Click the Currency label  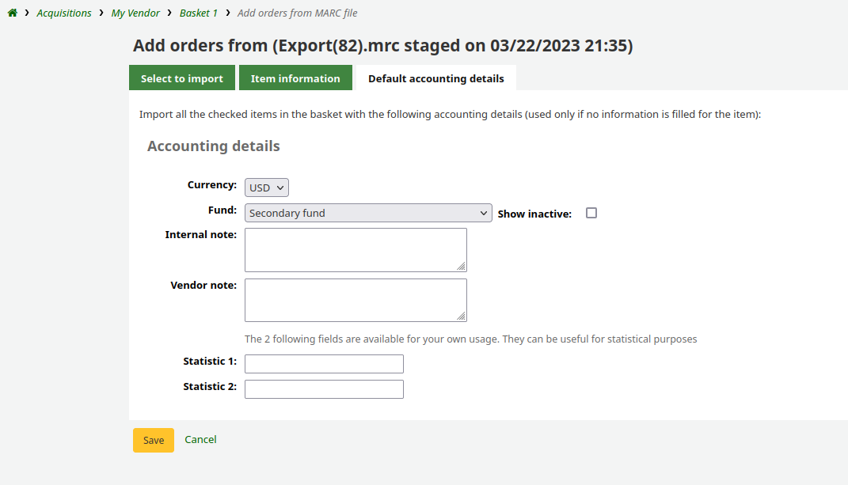coord(211,185)
